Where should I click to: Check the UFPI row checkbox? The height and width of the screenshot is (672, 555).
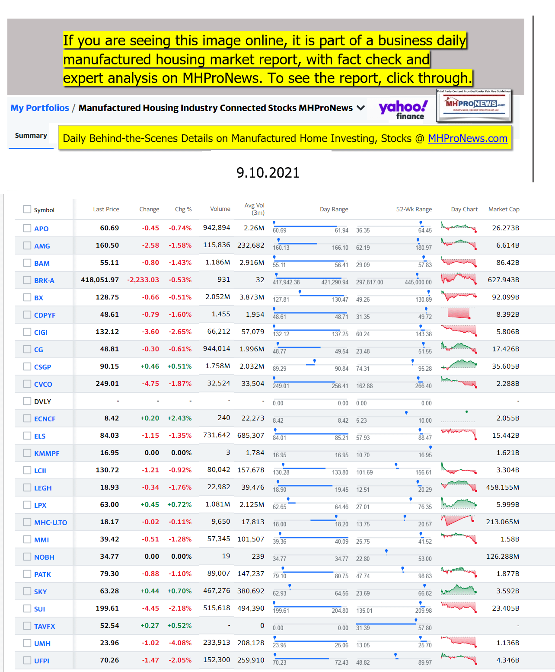click(27, 660)
